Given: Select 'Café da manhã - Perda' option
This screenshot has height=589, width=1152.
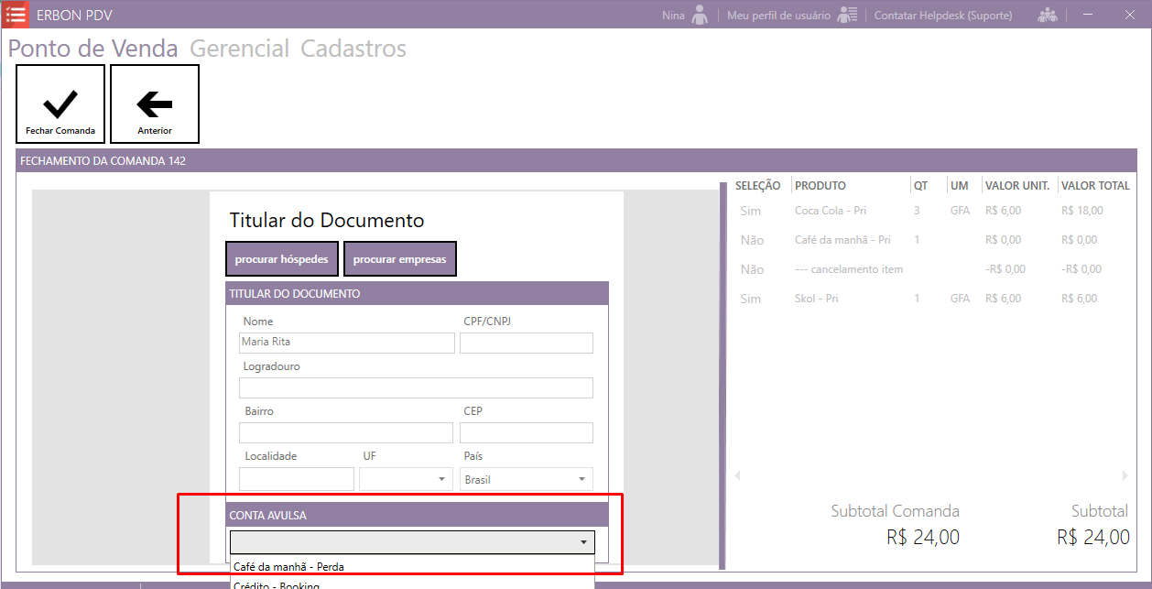Looking at the screenshot, I should [288, 567].
